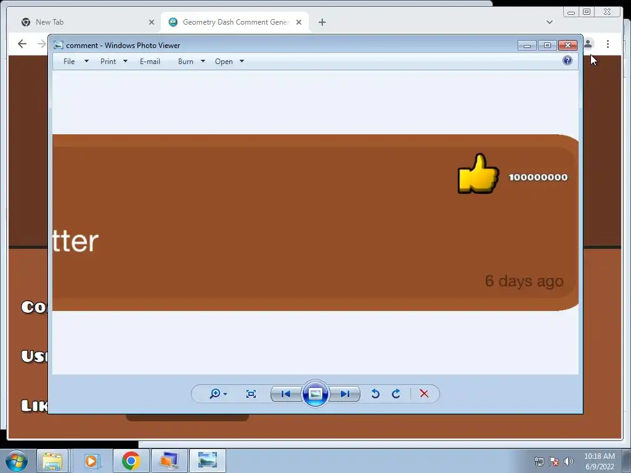
Task: Switch to Chrome via taskbar icon
Action: (x=131, y=461)
